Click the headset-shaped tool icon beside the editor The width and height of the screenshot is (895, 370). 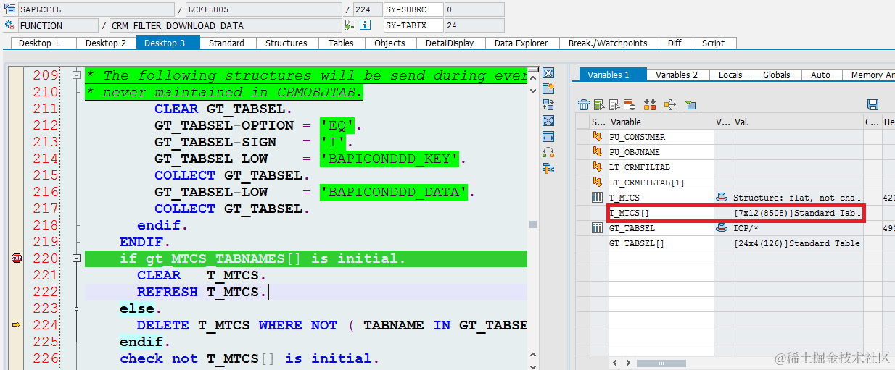(x=548, y=153)
